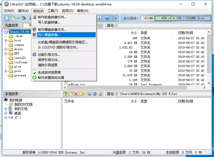This screenshot has height=157, width=214.
Task: Select the isolinux folder in tree
Action: click(x=21, y=62)
